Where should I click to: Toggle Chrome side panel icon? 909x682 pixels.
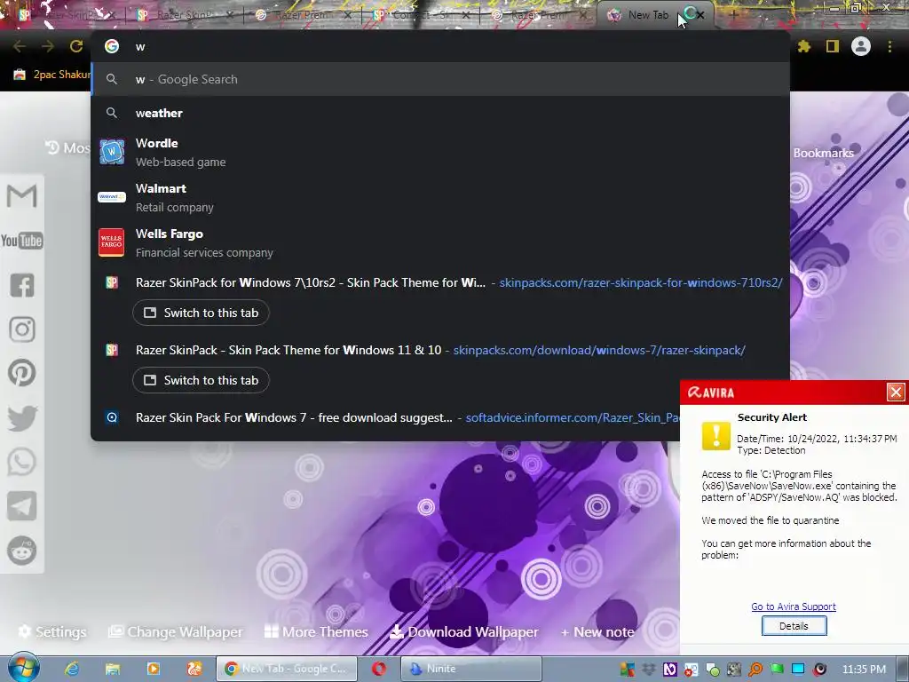833,46
